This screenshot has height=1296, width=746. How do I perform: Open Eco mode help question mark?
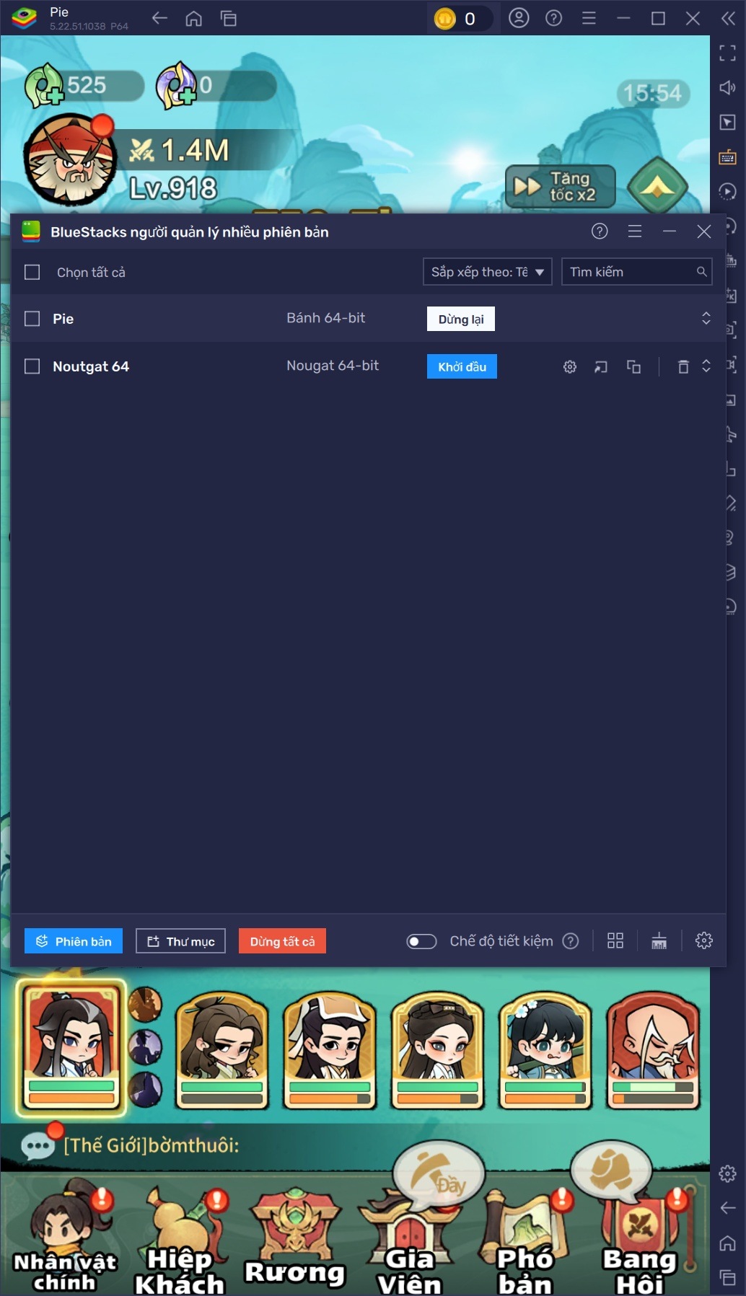[x=571, y=941]
